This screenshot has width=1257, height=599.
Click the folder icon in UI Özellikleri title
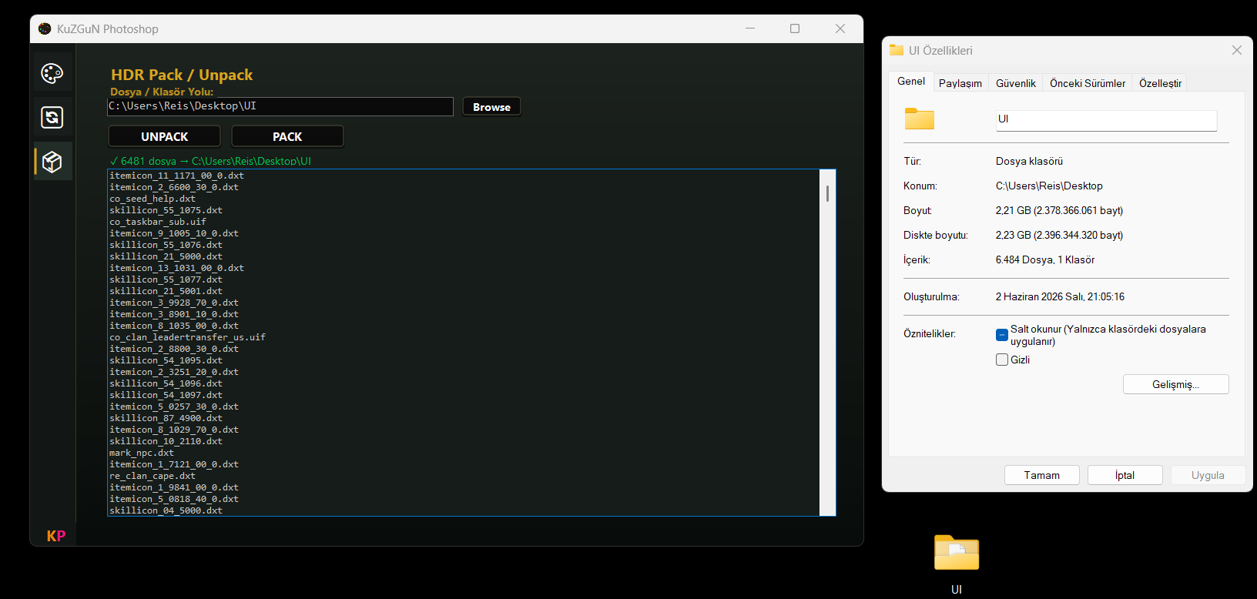click(x=897, y=50)
